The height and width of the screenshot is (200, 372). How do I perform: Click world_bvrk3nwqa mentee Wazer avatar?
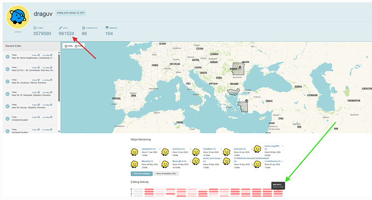tap(196, 161)
